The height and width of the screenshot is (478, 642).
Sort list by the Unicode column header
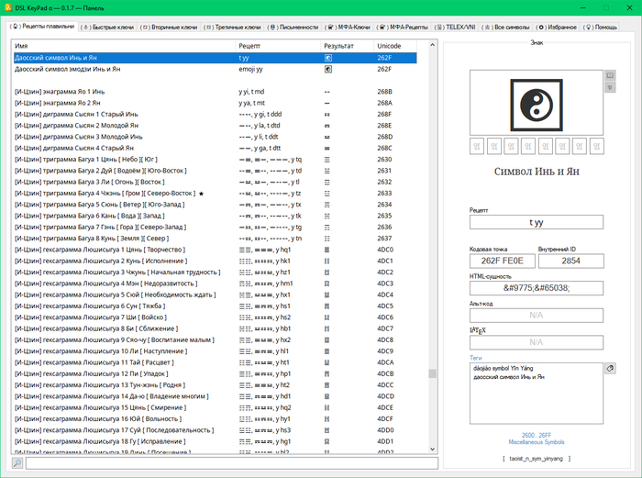389,45
